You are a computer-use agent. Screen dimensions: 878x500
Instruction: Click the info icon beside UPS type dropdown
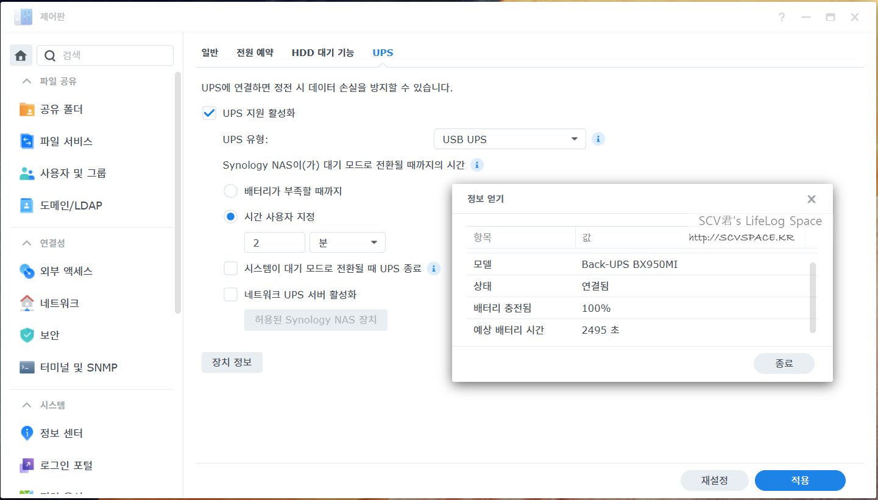(x=598, y=139)
